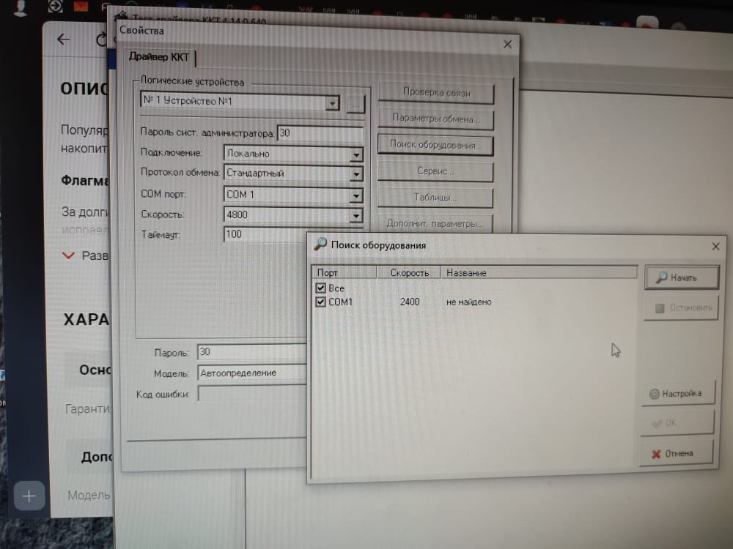The height and width of the screenshot is (549, 733).
Task: Click the plus button in browser sidebar
Action: tap(29, 496)
